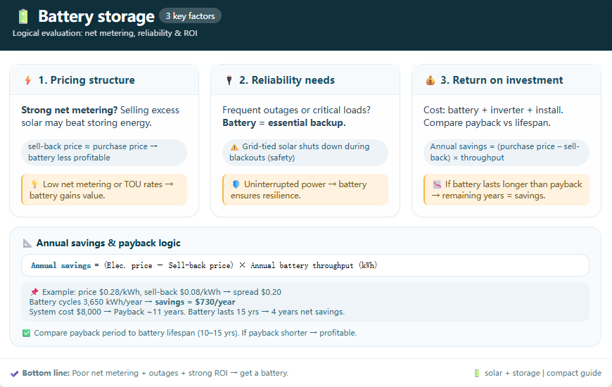Click the subtitle Logical evaluation: net metering, reliability & ROI
Viewport: 612px width, 387px height.
pyautogui.click(x=105, y=33)
